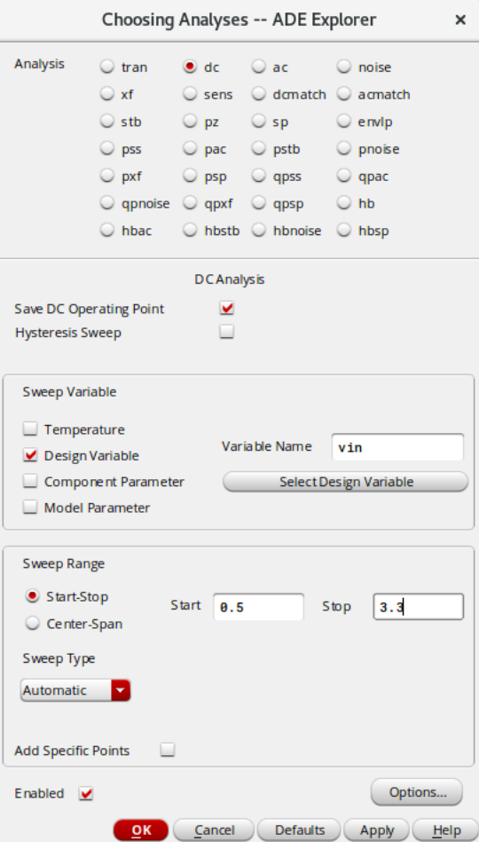Click into the Variable Name field
The image size is (479, 842).
point(397,447)
